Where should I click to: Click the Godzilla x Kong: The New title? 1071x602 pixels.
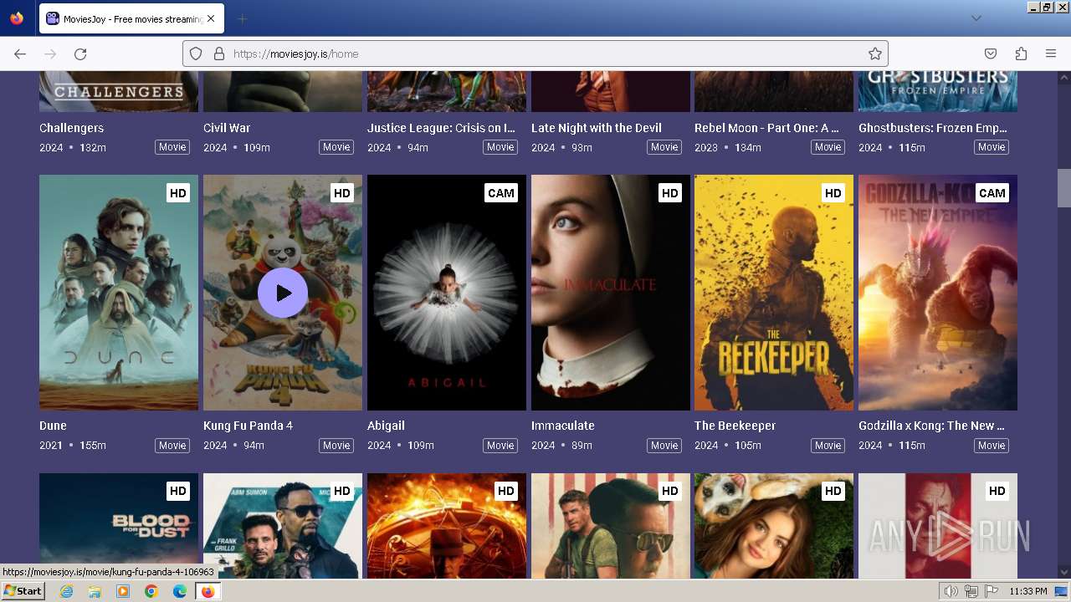pyautogui.click(x=931, y=426)
